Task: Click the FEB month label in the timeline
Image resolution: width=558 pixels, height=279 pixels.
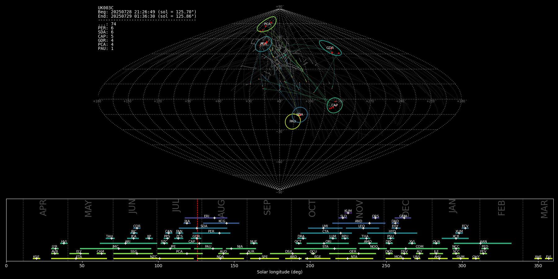Action: 502,208
